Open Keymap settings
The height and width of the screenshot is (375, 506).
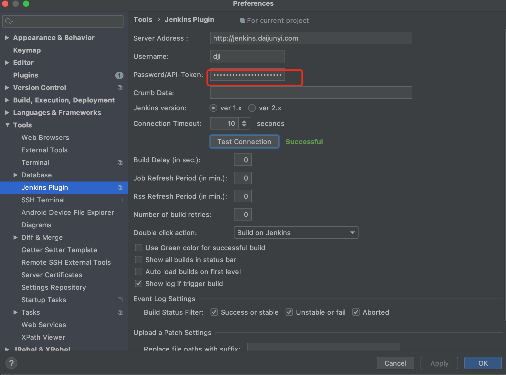pyautogui.click(x=27, y=50)
